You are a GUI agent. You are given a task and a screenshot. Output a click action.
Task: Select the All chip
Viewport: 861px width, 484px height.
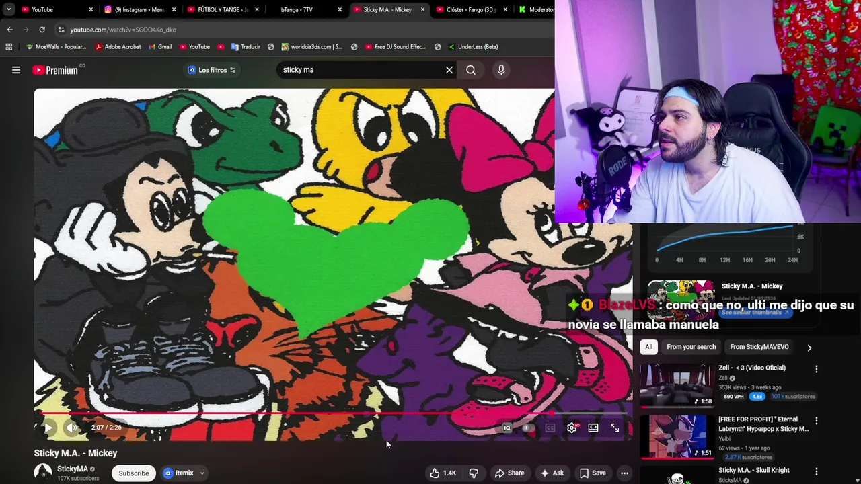click(x=648, y=347)
